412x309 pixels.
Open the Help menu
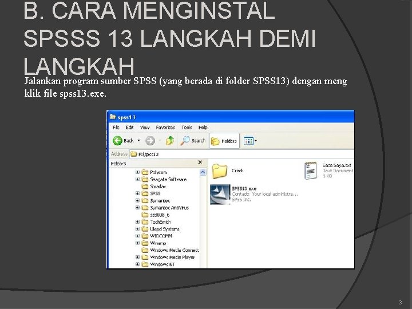coord(203,128)
